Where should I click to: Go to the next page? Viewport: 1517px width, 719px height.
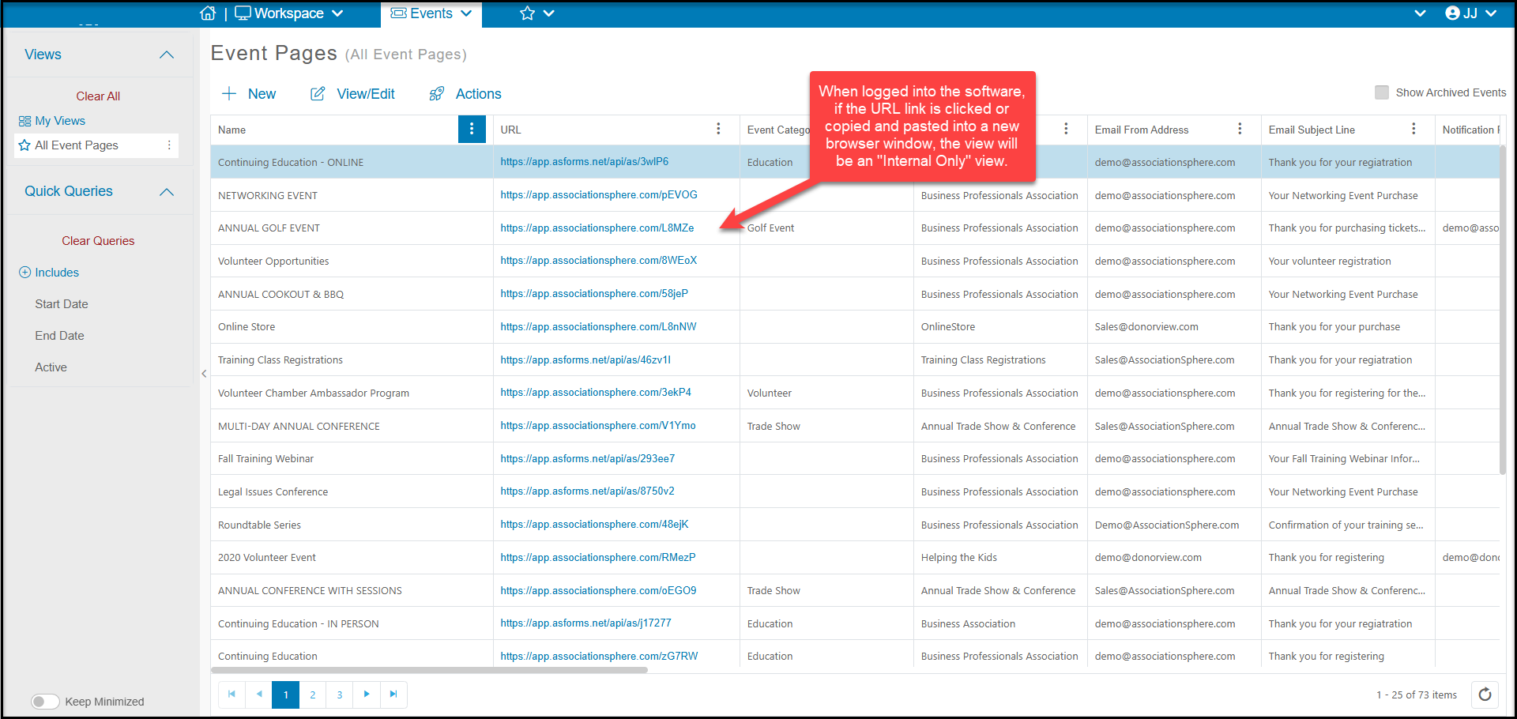pyautogui.click(x=367, y=695)
